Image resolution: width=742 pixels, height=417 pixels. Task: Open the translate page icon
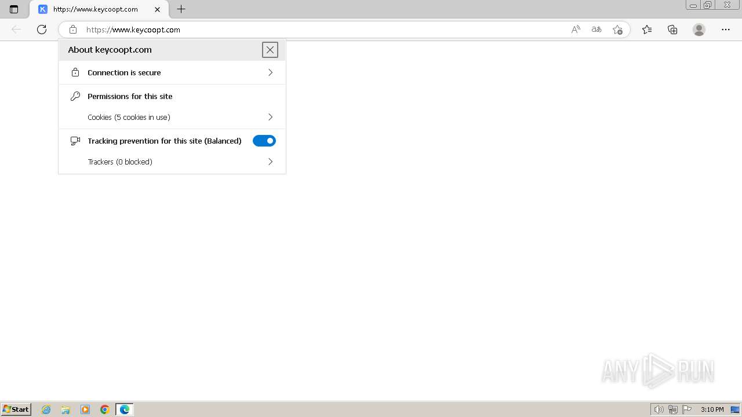point(596,30)
